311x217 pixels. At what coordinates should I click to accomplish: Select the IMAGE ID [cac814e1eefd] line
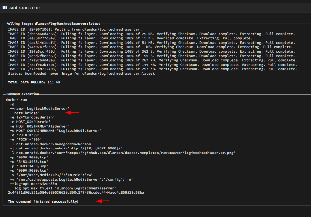(151, 43)
